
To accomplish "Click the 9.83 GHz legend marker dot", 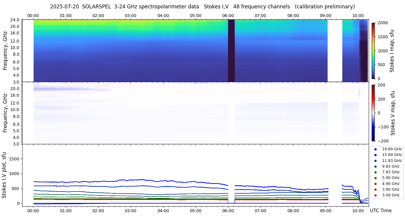I will [x=375, y=166].
